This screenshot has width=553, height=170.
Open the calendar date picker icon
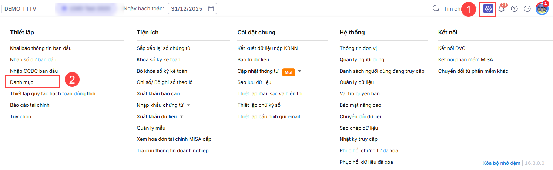coord(211,9)
